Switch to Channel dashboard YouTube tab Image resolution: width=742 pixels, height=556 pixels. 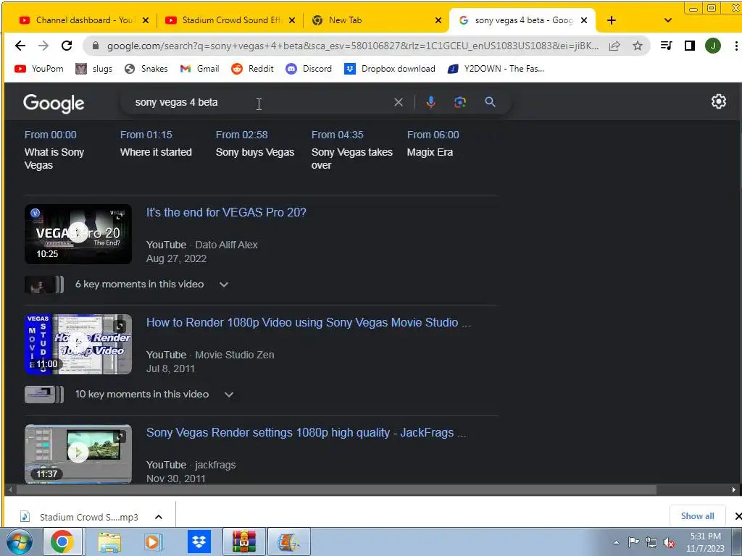pos(78,20)
